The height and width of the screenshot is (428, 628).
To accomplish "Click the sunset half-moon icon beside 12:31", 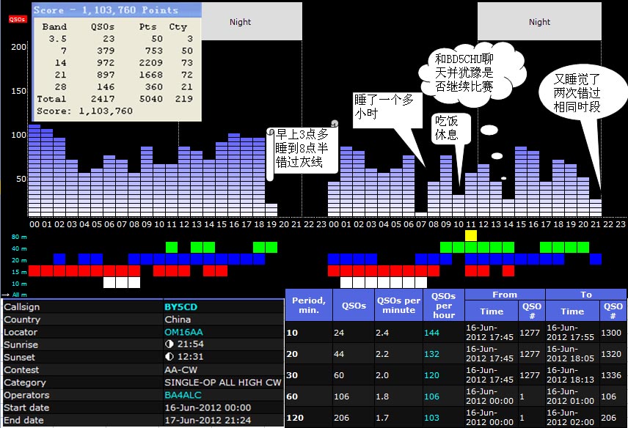I will 168,357.
